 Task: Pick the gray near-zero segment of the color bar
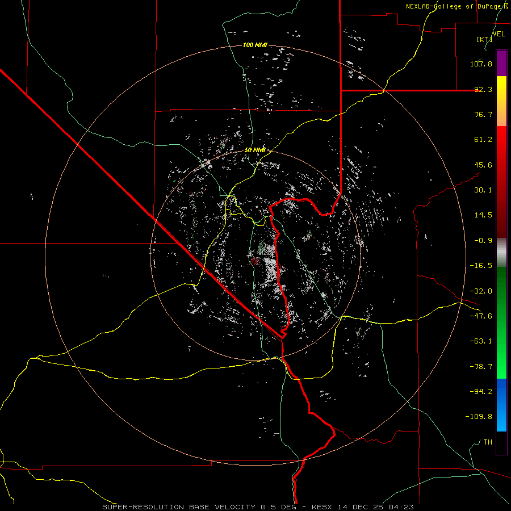coord(501,252)
